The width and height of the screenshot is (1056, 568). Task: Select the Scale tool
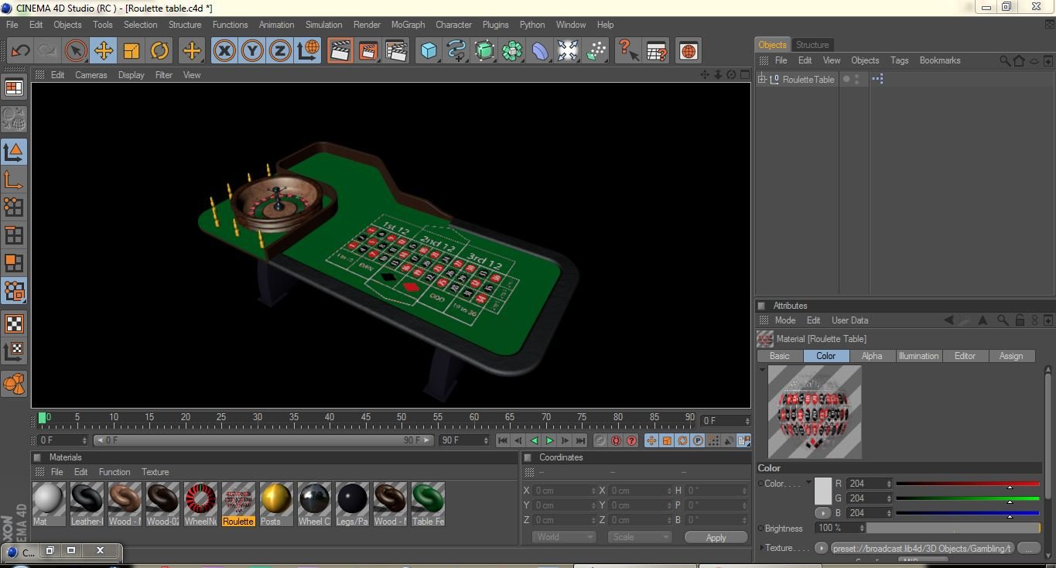click(131, 50)
